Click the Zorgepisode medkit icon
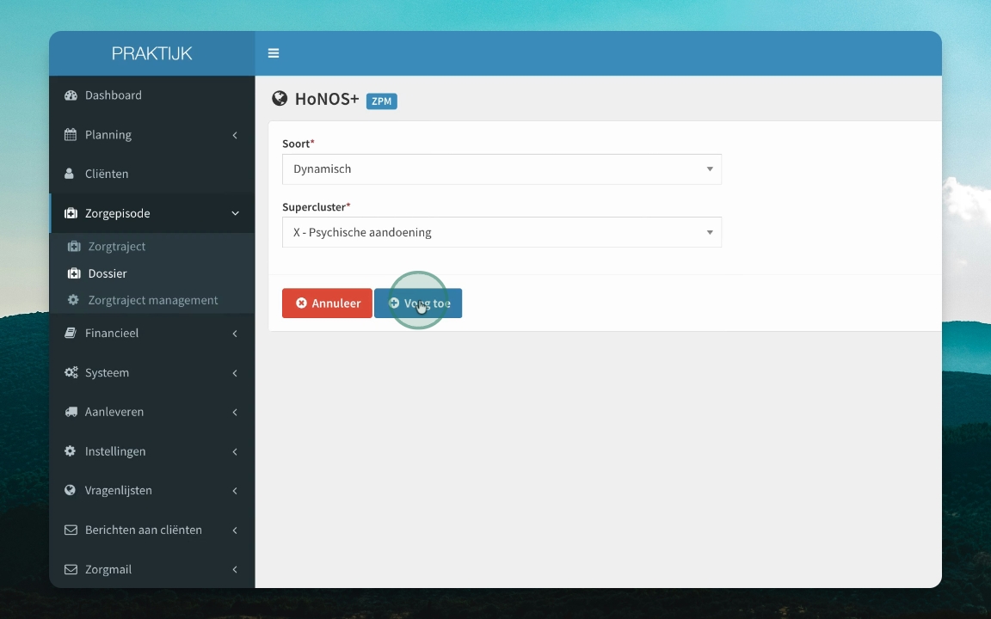Viewport: 991px width, 619px height. [71, 213]
